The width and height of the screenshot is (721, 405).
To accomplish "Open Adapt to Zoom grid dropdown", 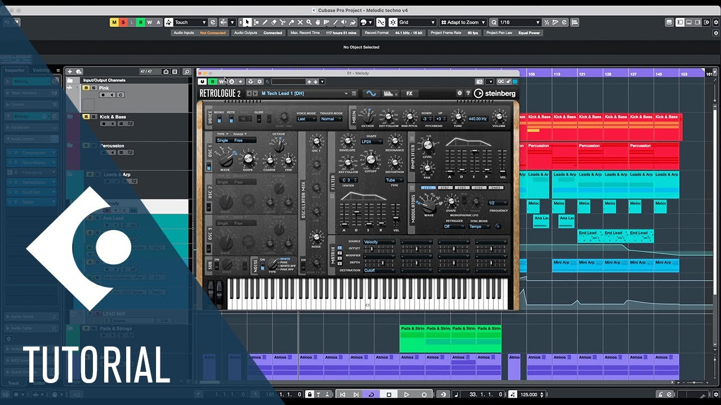I will click(x=462, y=22).
